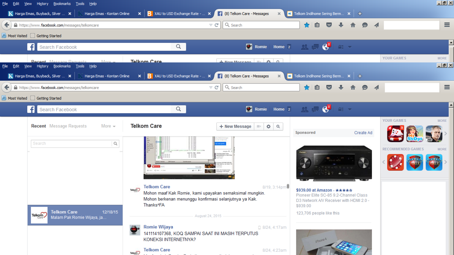Open the hamburger menu in the back Firefox window
This screenshot has width=454, height=255.
coord(447,25)
